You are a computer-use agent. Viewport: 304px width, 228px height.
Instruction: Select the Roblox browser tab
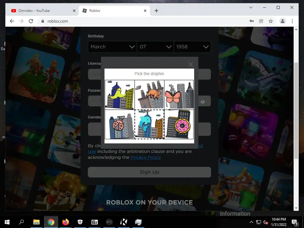[x=114, y=11]
